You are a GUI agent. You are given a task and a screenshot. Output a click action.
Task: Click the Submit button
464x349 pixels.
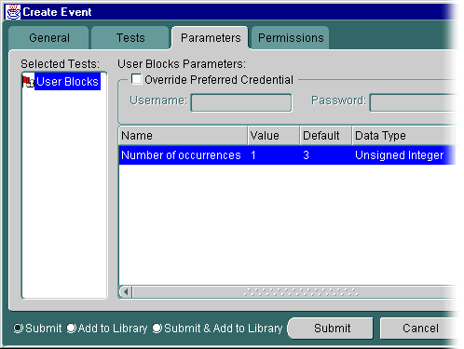[x=332, y=329]
